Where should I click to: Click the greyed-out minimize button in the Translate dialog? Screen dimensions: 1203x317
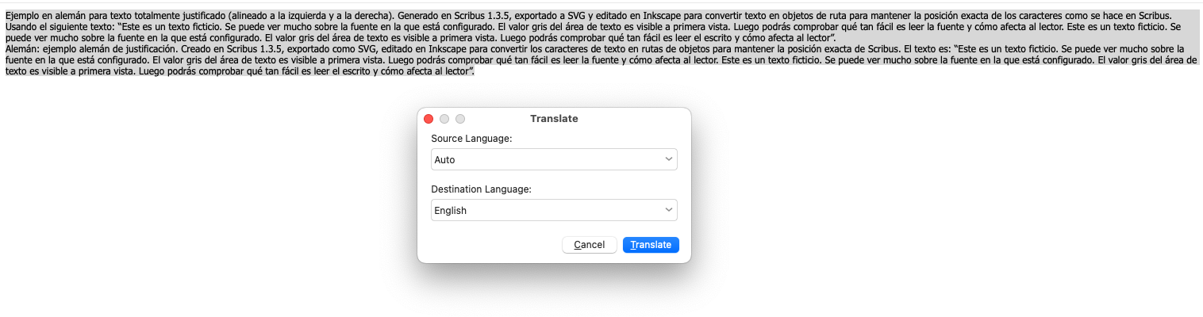pyautogui.click(x=444, y=119)
